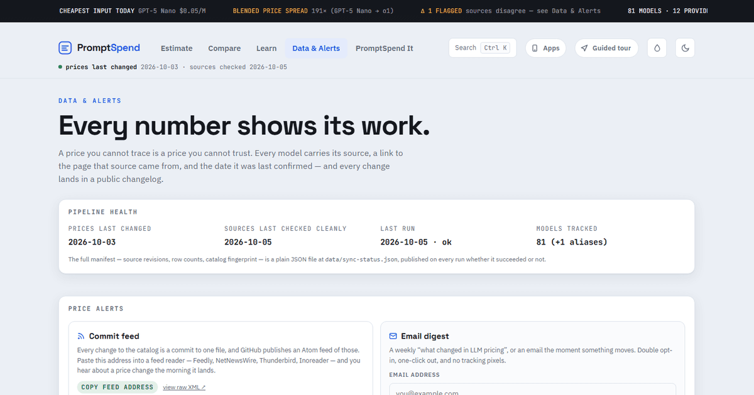Toggle dark mode moon icon
This screenshot has width=754, height=395.
685,48
